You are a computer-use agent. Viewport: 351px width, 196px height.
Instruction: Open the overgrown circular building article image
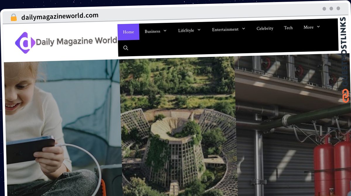pyautogui.click(x=178, y=126)
